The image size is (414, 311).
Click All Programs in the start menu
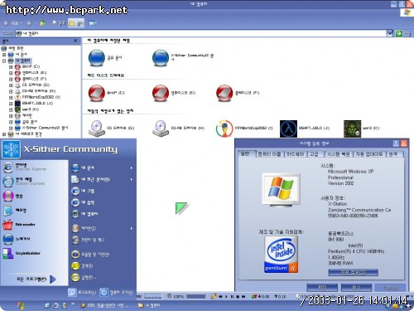click(x=36, y=279)
